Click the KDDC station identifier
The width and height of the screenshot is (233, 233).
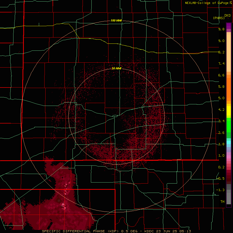click(149, 231)
